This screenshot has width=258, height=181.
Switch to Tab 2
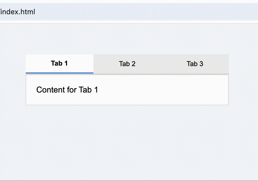pos(127,64)
